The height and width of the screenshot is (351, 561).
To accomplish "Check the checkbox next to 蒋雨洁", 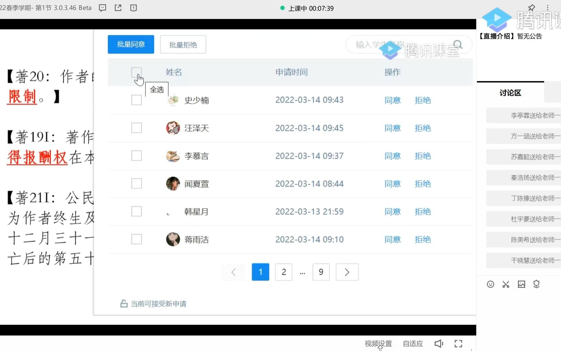I will (x=136, y=239).
